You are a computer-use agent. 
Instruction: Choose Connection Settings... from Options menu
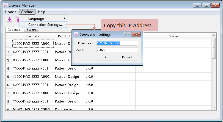click(x=45, y=25)
